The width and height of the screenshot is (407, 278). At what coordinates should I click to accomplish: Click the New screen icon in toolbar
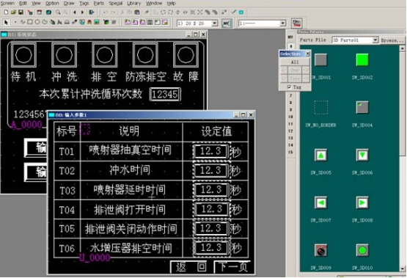tap(6, 12)
